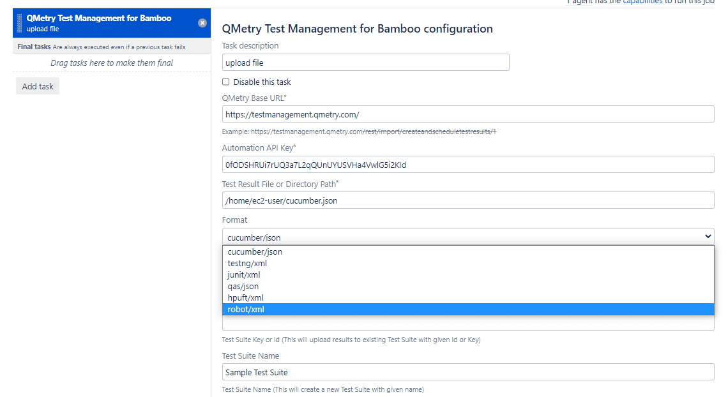Click the Drag tasks here final area
The width and height of the screenshot is (728, 397).
112,63
